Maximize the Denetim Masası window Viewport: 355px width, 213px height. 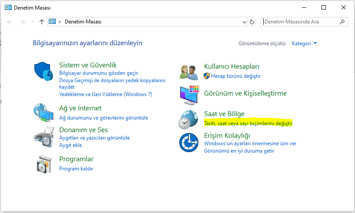324,7
